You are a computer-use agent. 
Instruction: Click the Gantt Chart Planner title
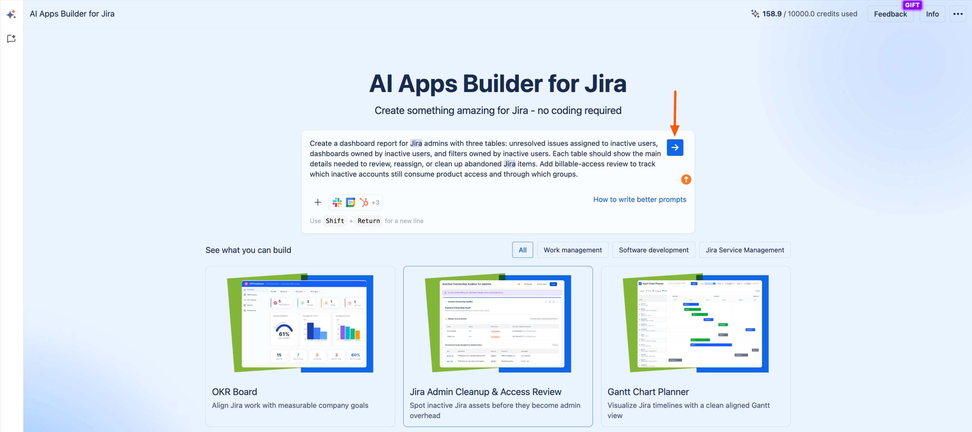[x=648, y=392]
